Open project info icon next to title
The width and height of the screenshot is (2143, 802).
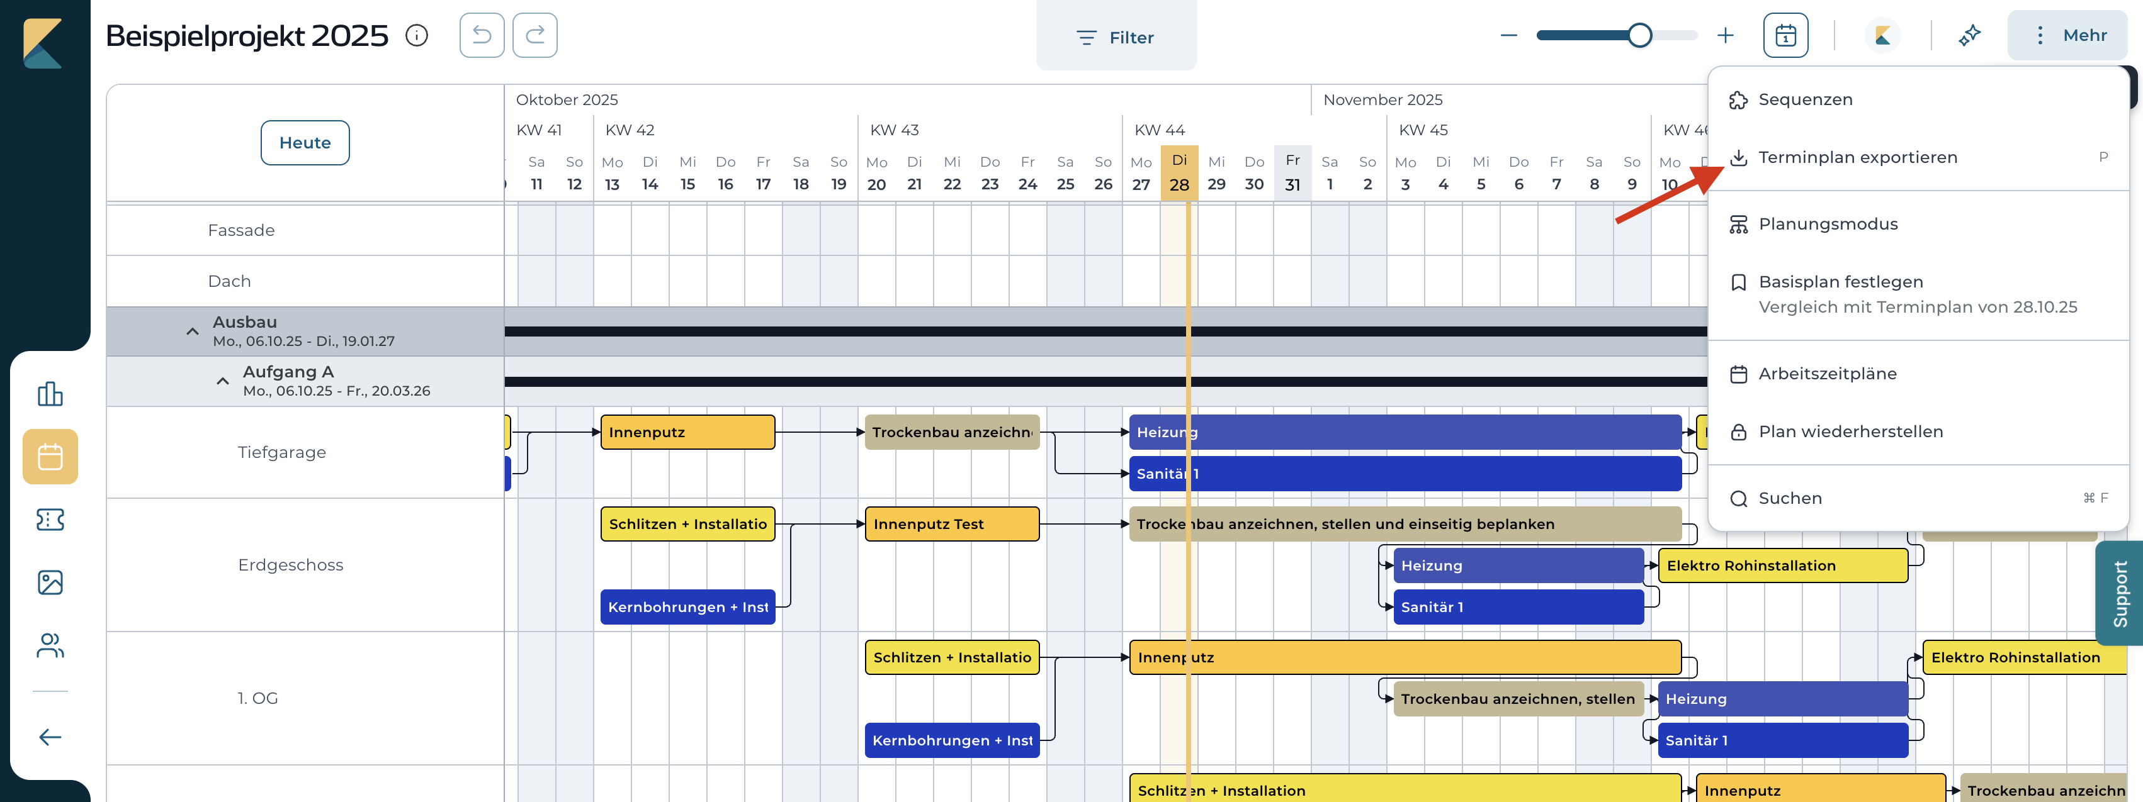coord(417,36)
